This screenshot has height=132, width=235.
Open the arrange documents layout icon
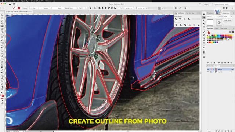coord(14,4)
